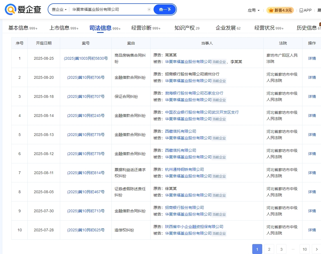
Task: Click the 案号 column header
Action: (x=86, y=43)
